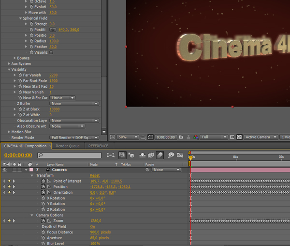Toggle the Transparency Grid checkerboard button

pyautogui.click(x=239, y=137)
